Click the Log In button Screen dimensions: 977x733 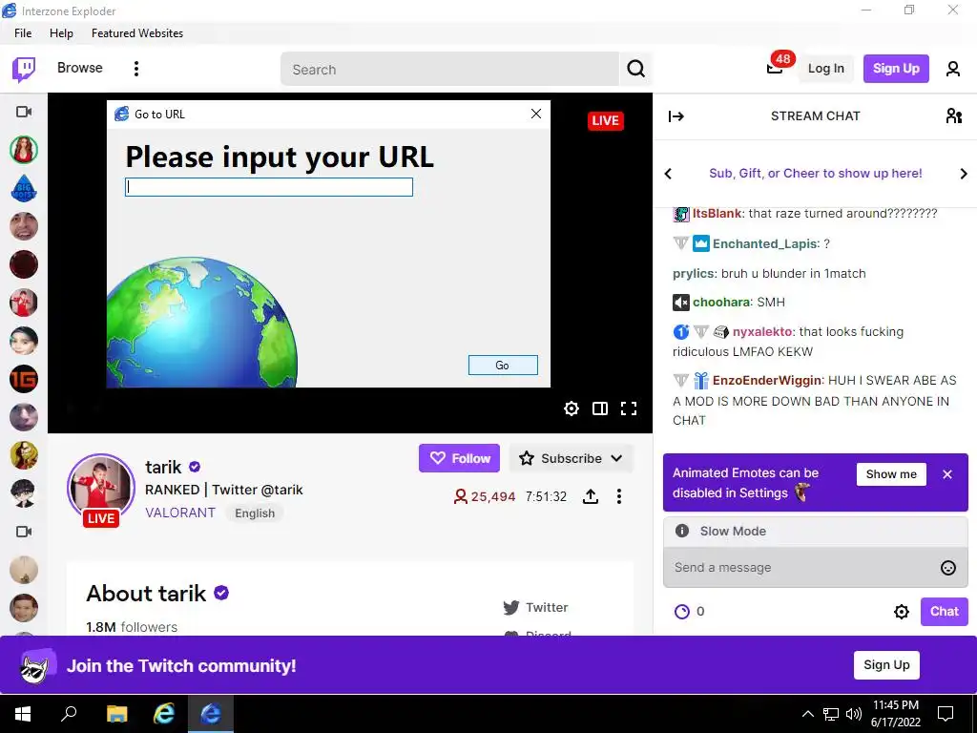[825, 69]
